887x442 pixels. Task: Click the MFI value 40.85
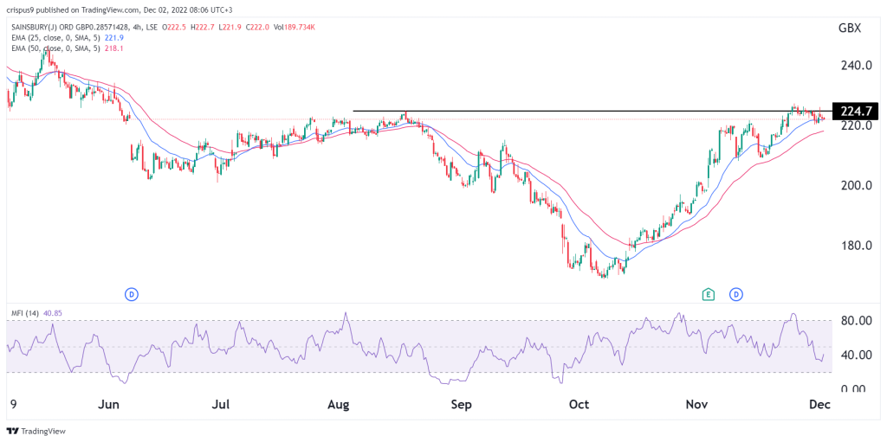[x=51, y=312]
